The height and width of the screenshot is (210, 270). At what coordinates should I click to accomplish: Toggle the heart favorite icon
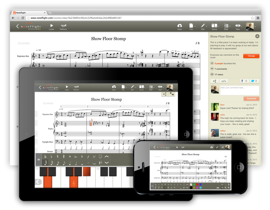point(212,63)
